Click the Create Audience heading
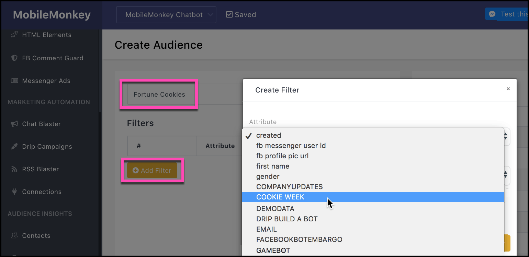Image resolution: width=529 pixels, height=257 pixels. tap(159, 45)
